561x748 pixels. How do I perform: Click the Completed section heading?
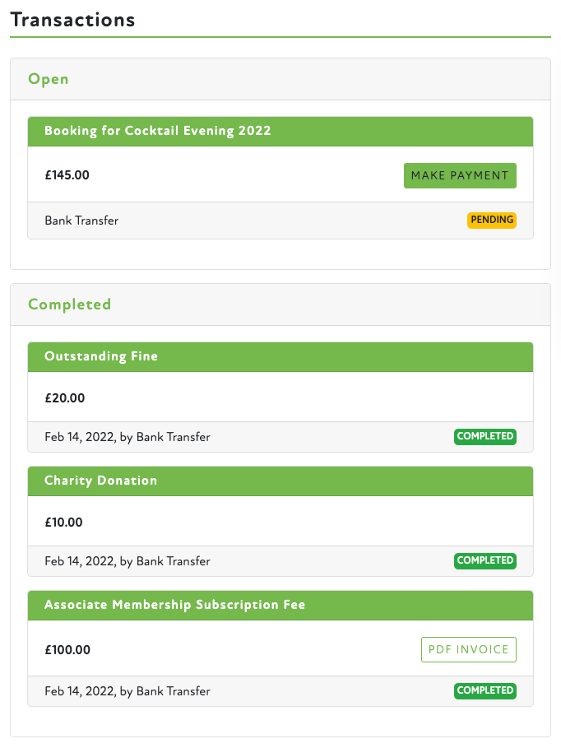[69, 304]
